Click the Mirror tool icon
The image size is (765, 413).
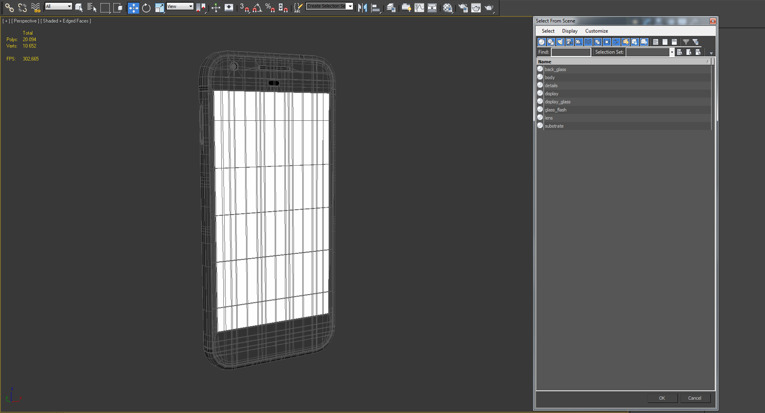click(362, 8)
